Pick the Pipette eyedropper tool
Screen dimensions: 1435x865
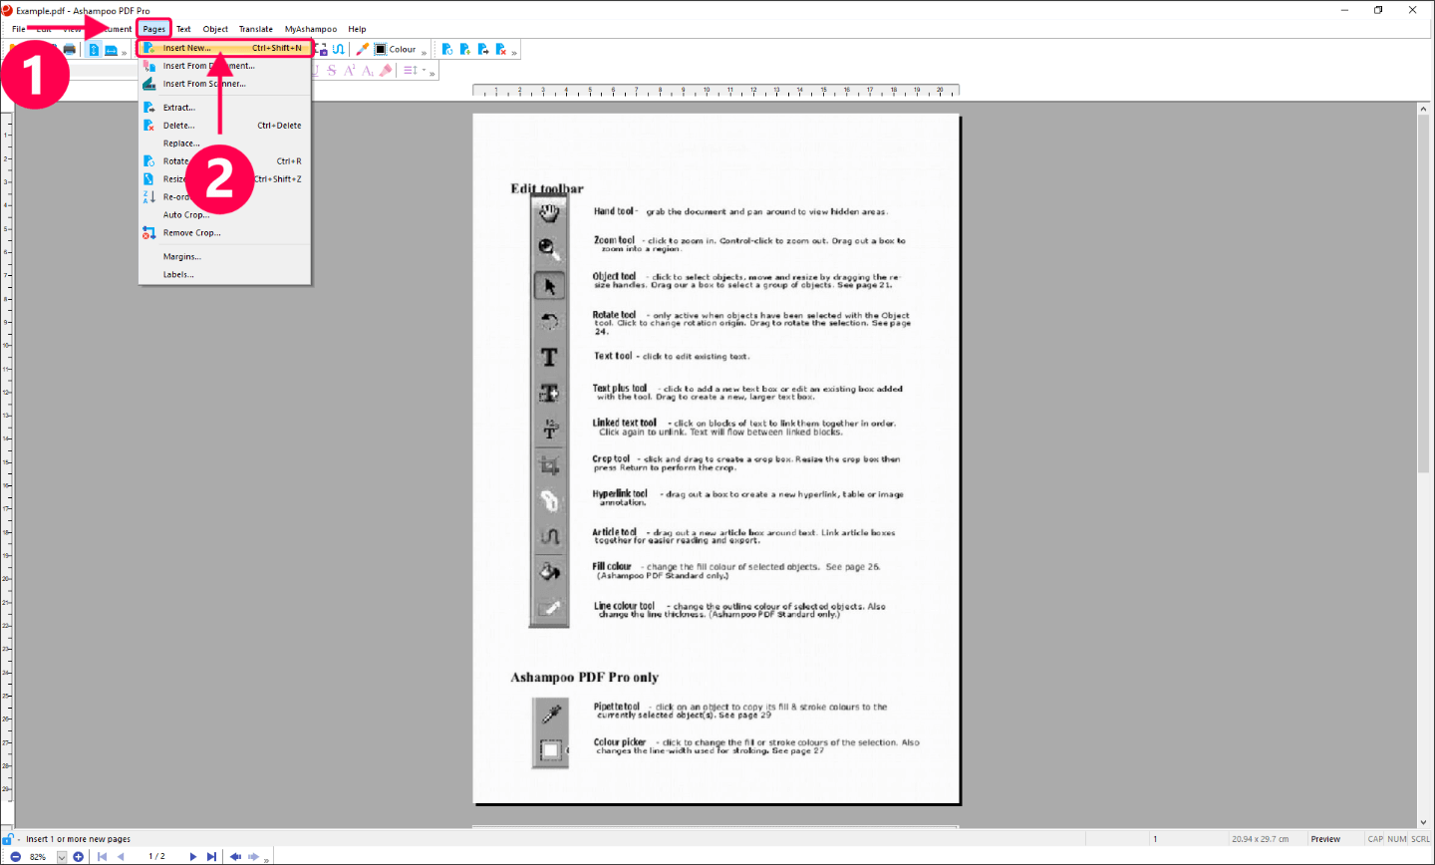[363, 49]
